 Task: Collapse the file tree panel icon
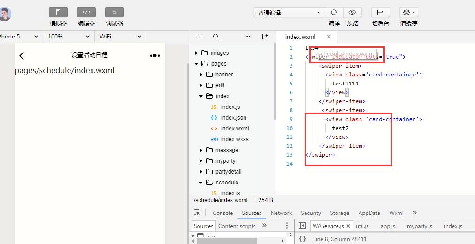pos(265,37)
